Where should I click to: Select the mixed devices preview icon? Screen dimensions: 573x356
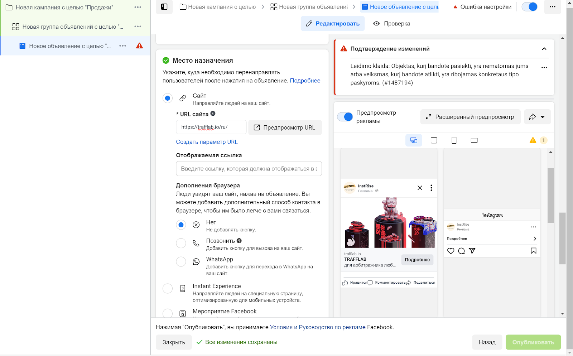[414, 140]
